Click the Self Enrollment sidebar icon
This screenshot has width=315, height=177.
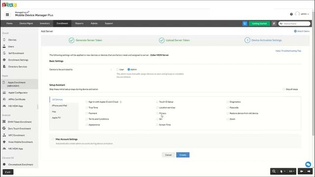tap(4, 53)
